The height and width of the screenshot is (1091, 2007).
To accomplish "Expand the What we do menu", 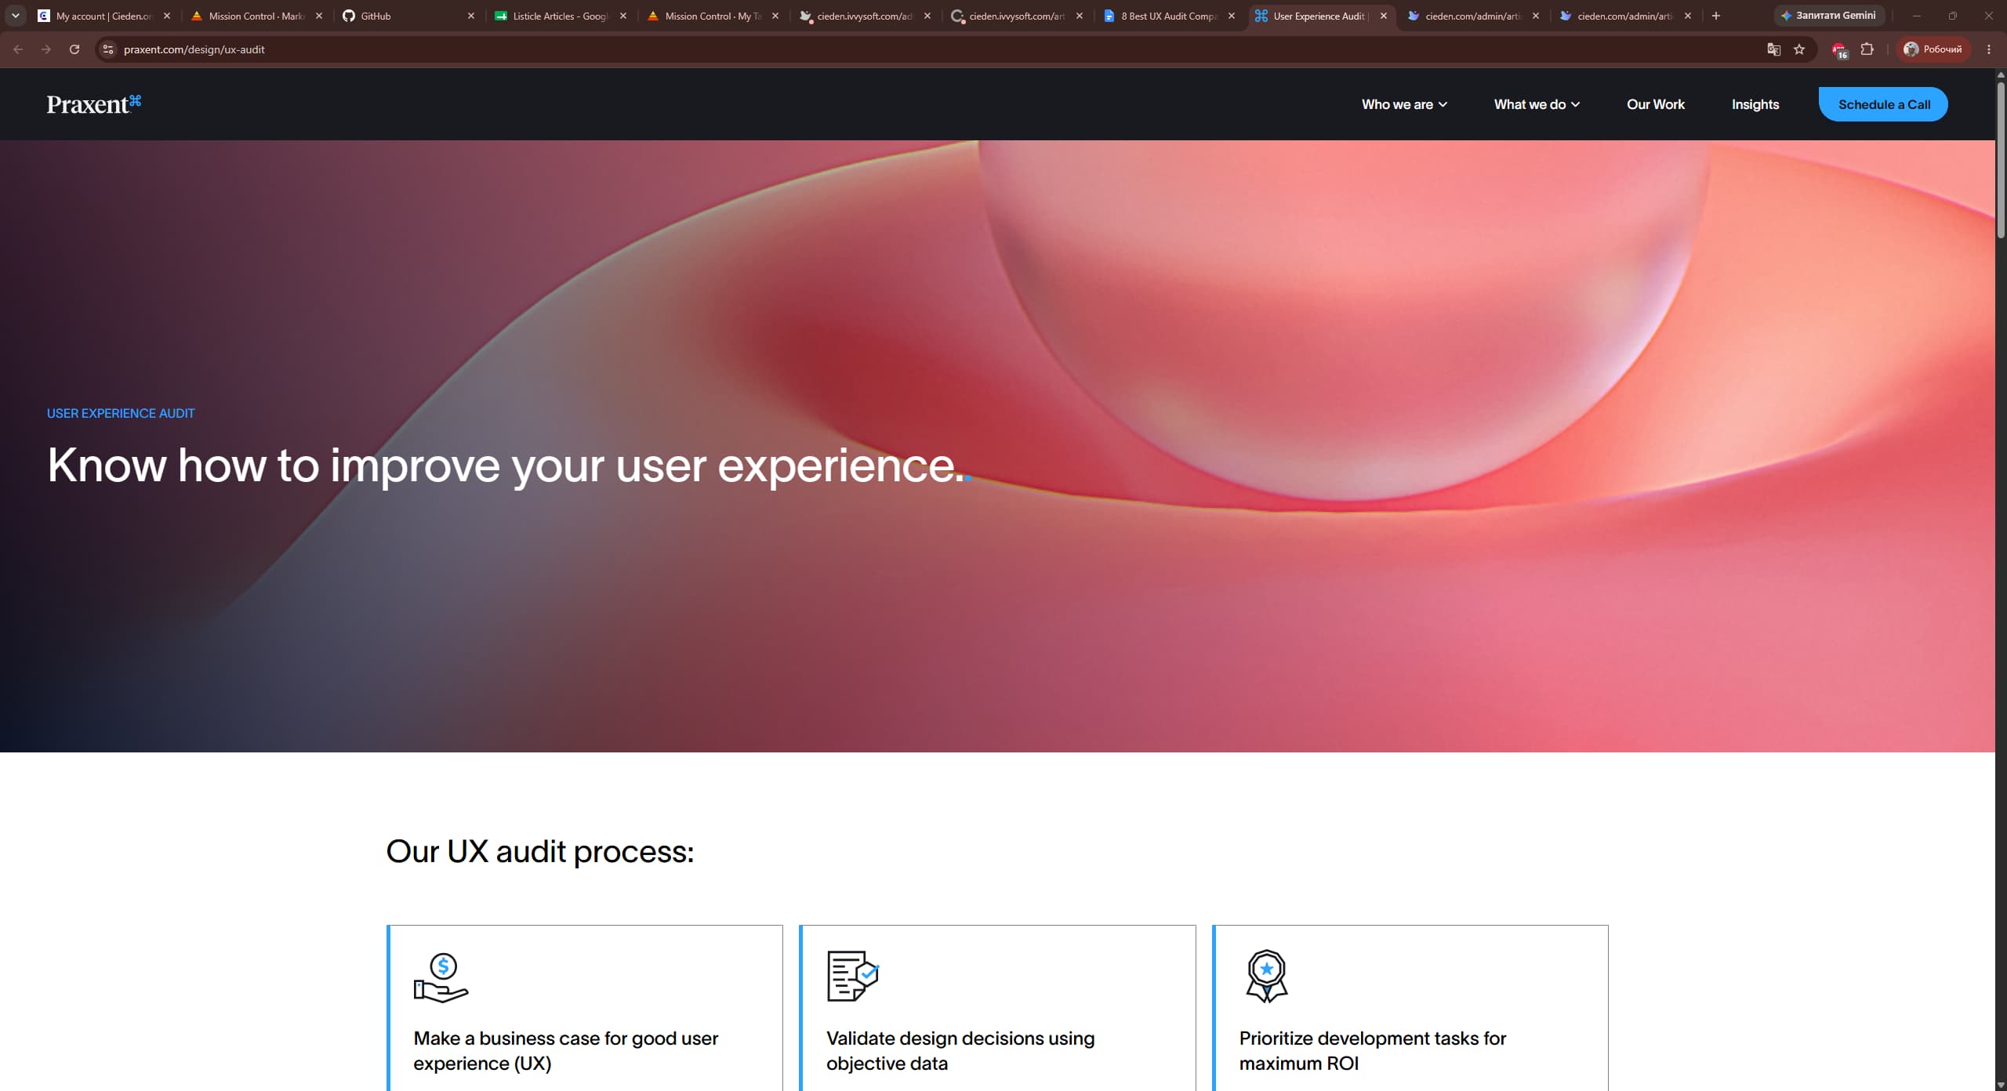I will [x=1537, y=104].
